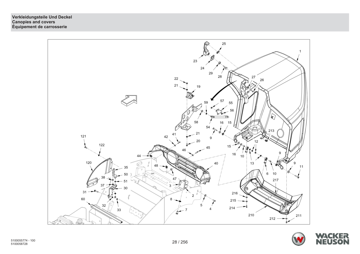
Task: Click callout number 27
Action: click(x=253, y=77)
